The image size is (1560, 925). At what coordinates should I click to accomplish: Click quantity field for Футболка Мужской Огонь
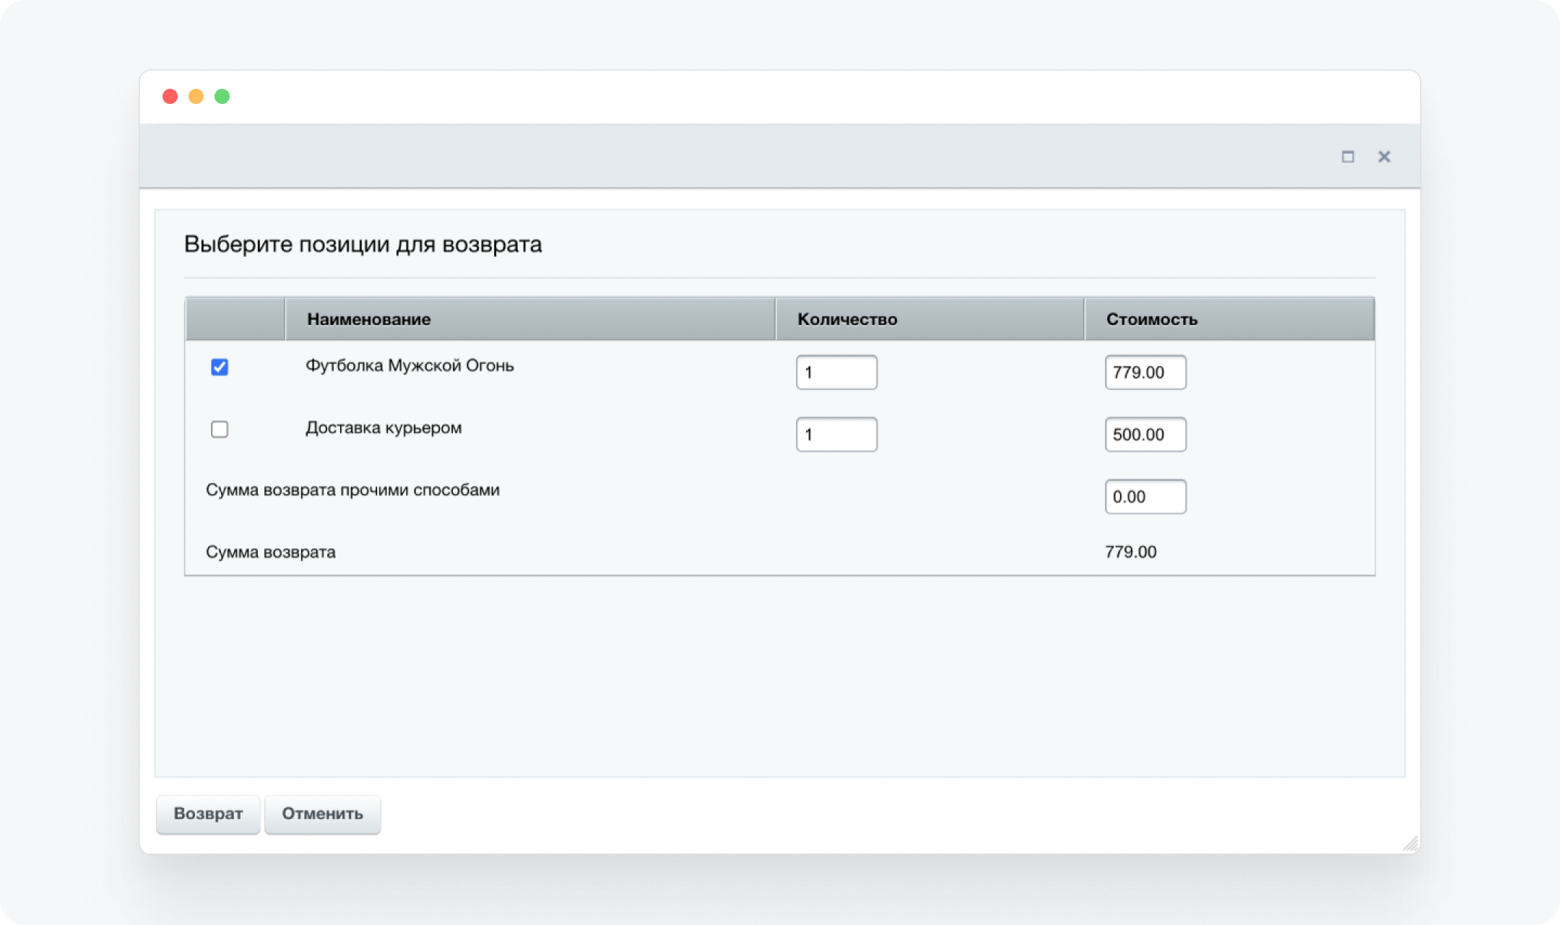click(836, 372)
